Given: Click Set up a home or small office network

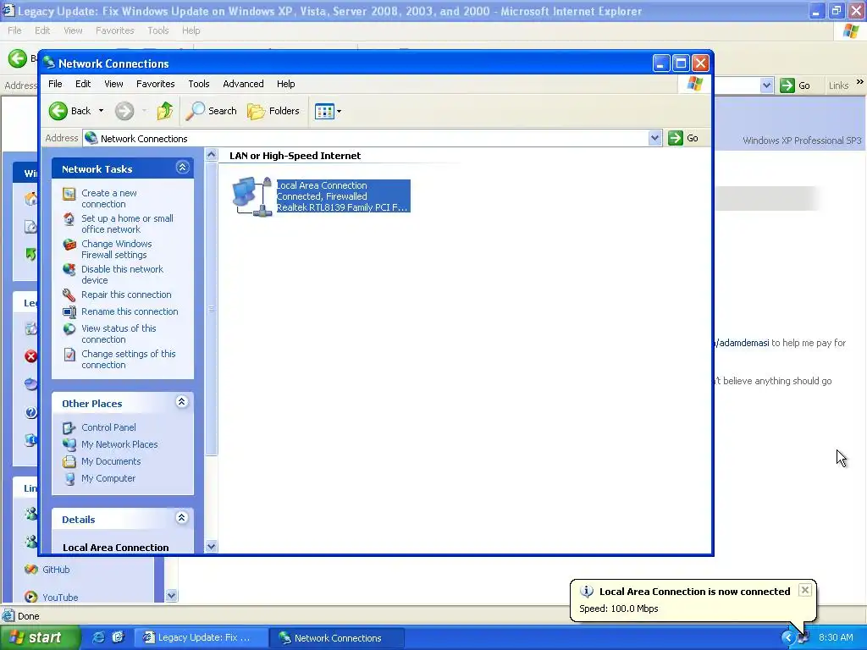Looking at the screenshot, I should coord(127,223).
